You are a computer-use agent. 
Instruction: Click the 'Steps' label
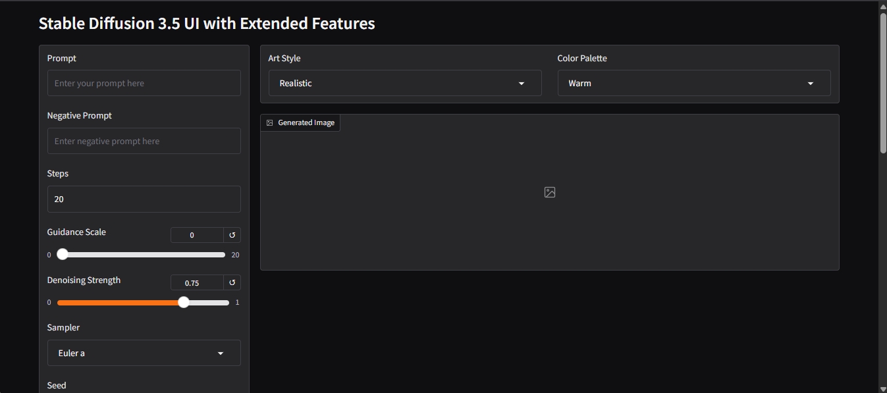[58, 174]
